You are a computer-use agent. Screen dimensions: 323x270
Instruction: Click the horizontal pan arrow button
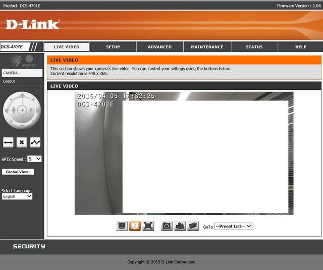(8, 142)
